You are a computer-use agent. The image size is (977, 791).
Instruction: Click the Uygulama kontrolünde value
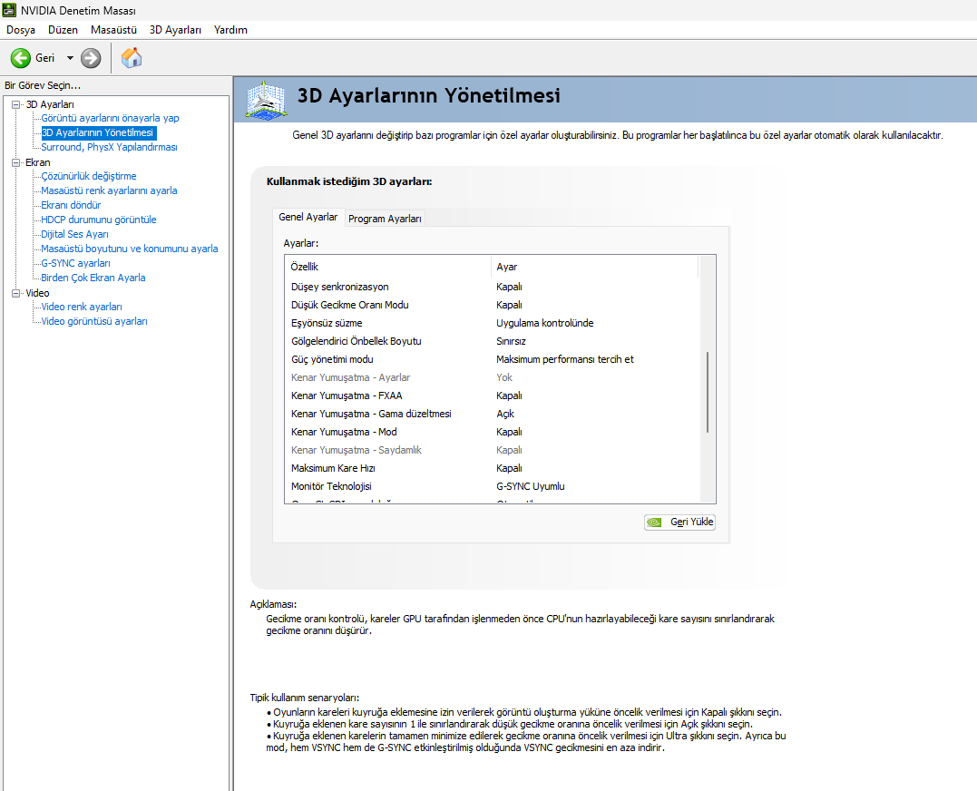point(544,323)
